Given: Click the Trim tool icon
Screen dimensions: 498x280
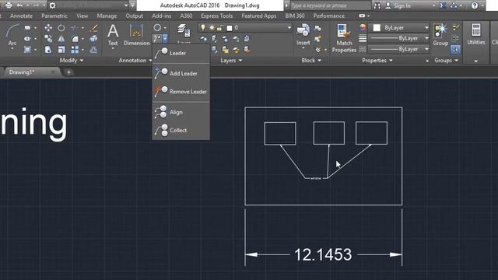Looking at the screenshot, I should (x=75, y=28).
